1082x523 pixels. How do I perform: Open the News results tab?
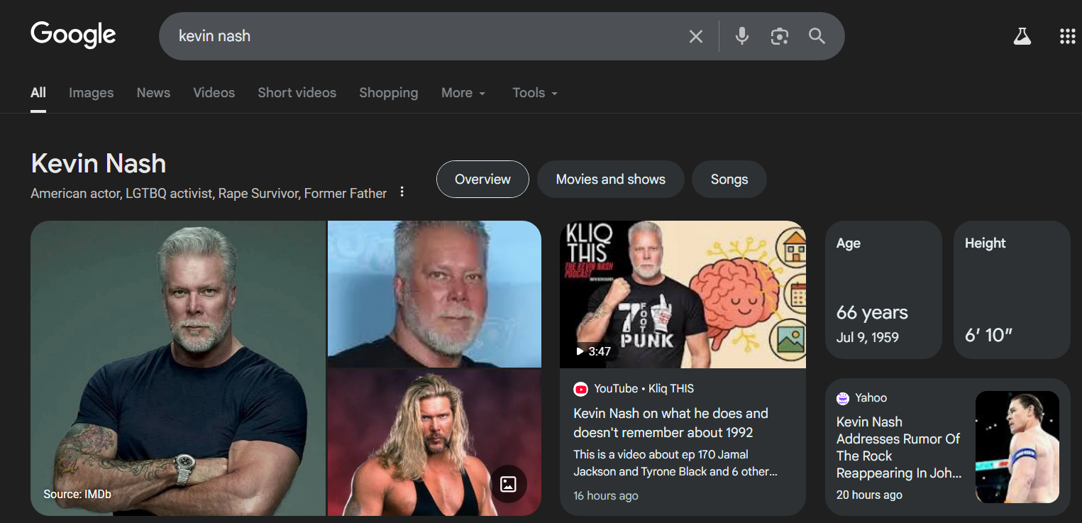click(x=153, y=93)
